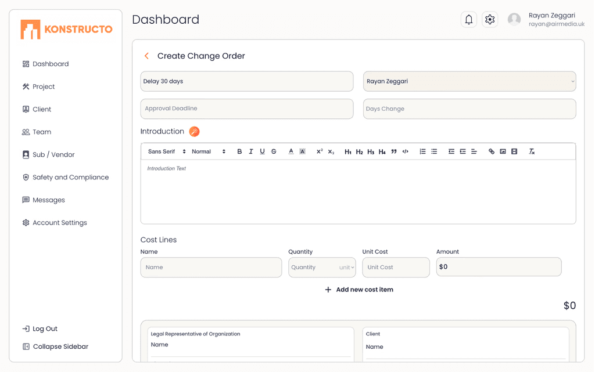Click into the Introduction Text editor area
This screenshot has height=372, width=595.
click(358, 192)
